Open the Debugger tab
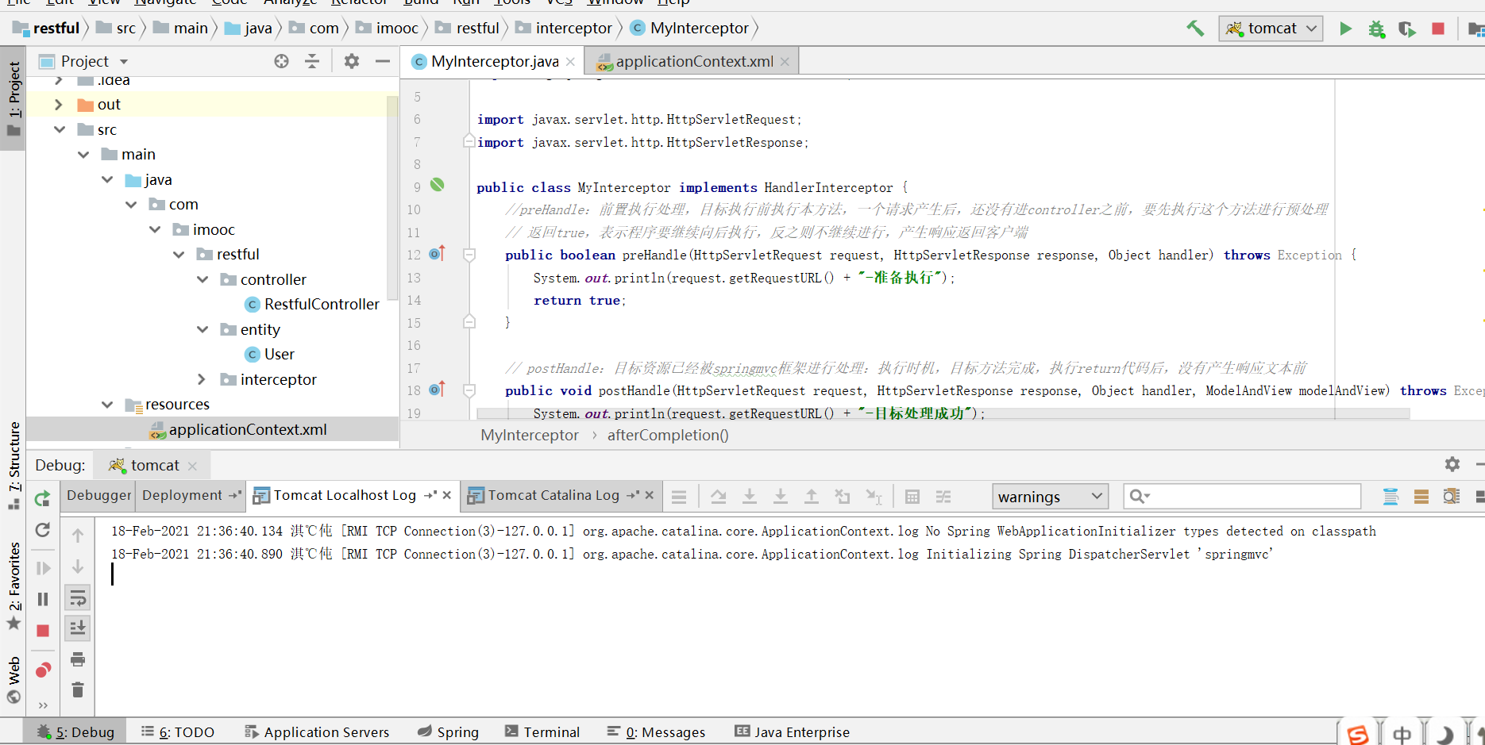This screenshot has height=745, width=1485. click(x=98, y=495)
